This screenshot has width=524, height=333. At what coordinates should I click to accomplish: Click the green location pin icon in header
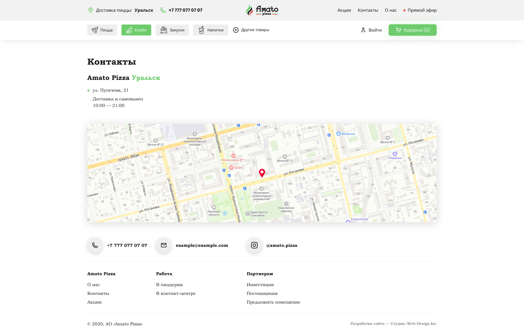point(91,10)
